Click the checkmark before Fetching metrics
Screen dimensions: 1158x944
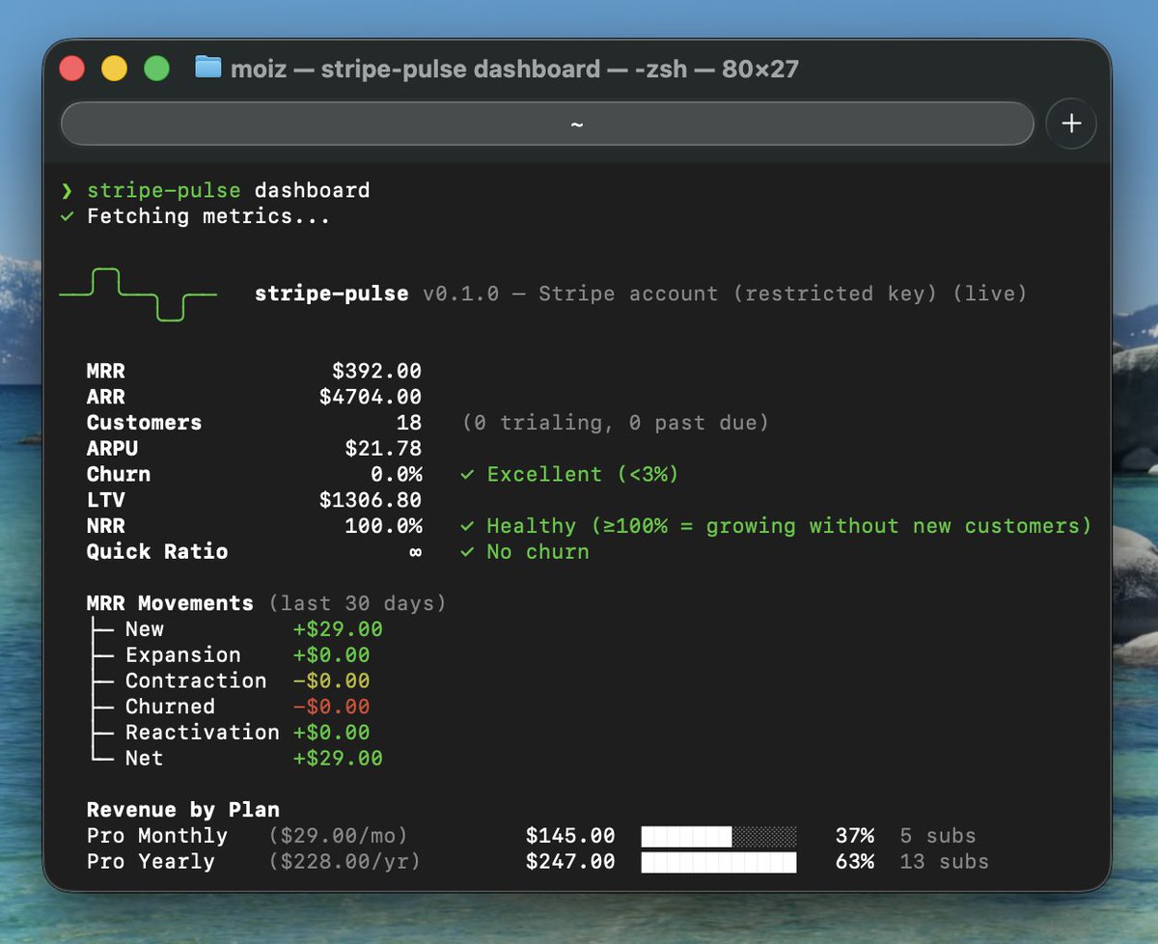pos(67,216)
